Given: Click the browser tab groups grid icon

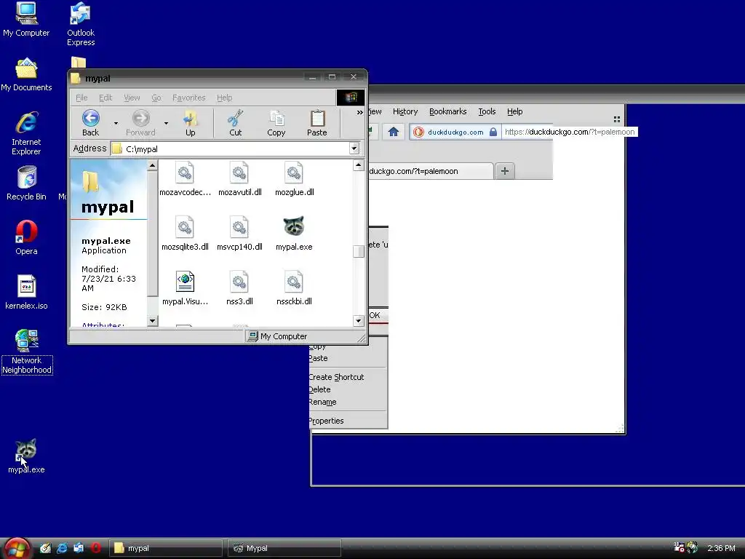Looking at the screenshot, I should coord(617,119).
